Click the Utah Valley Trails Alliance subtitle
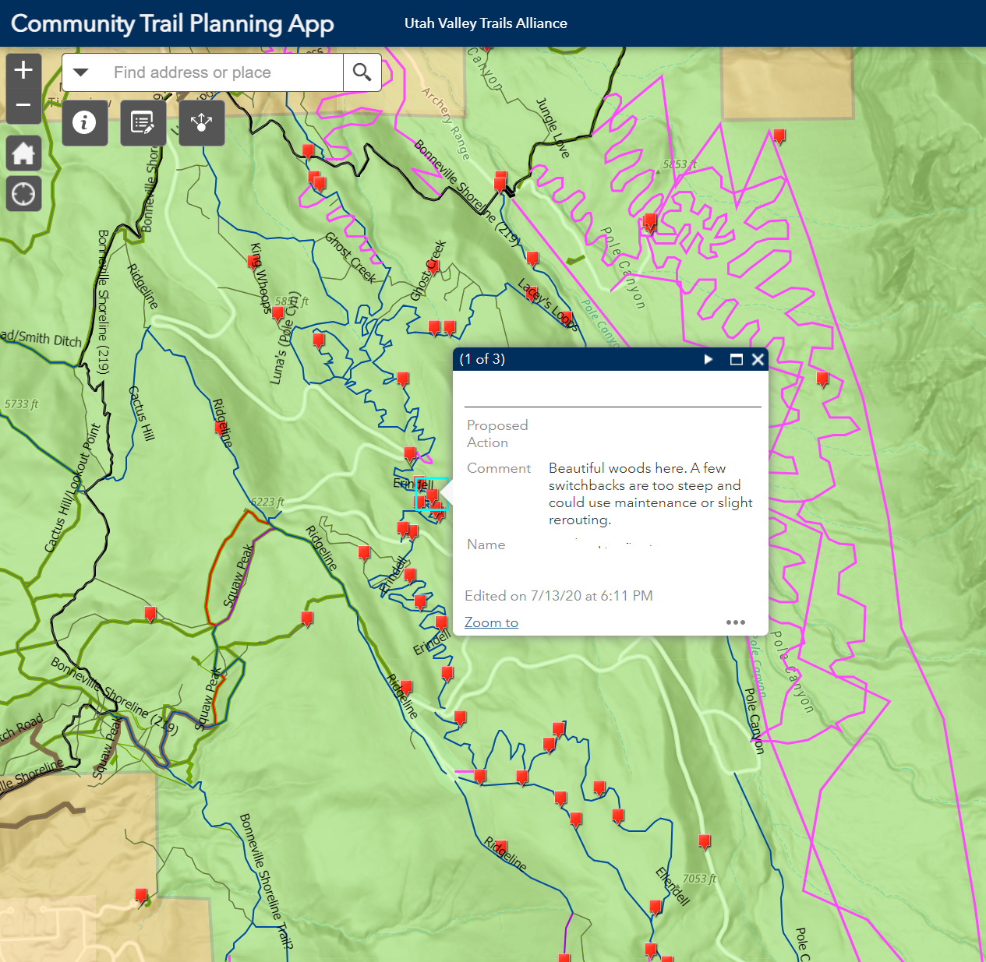 point(486,23)
